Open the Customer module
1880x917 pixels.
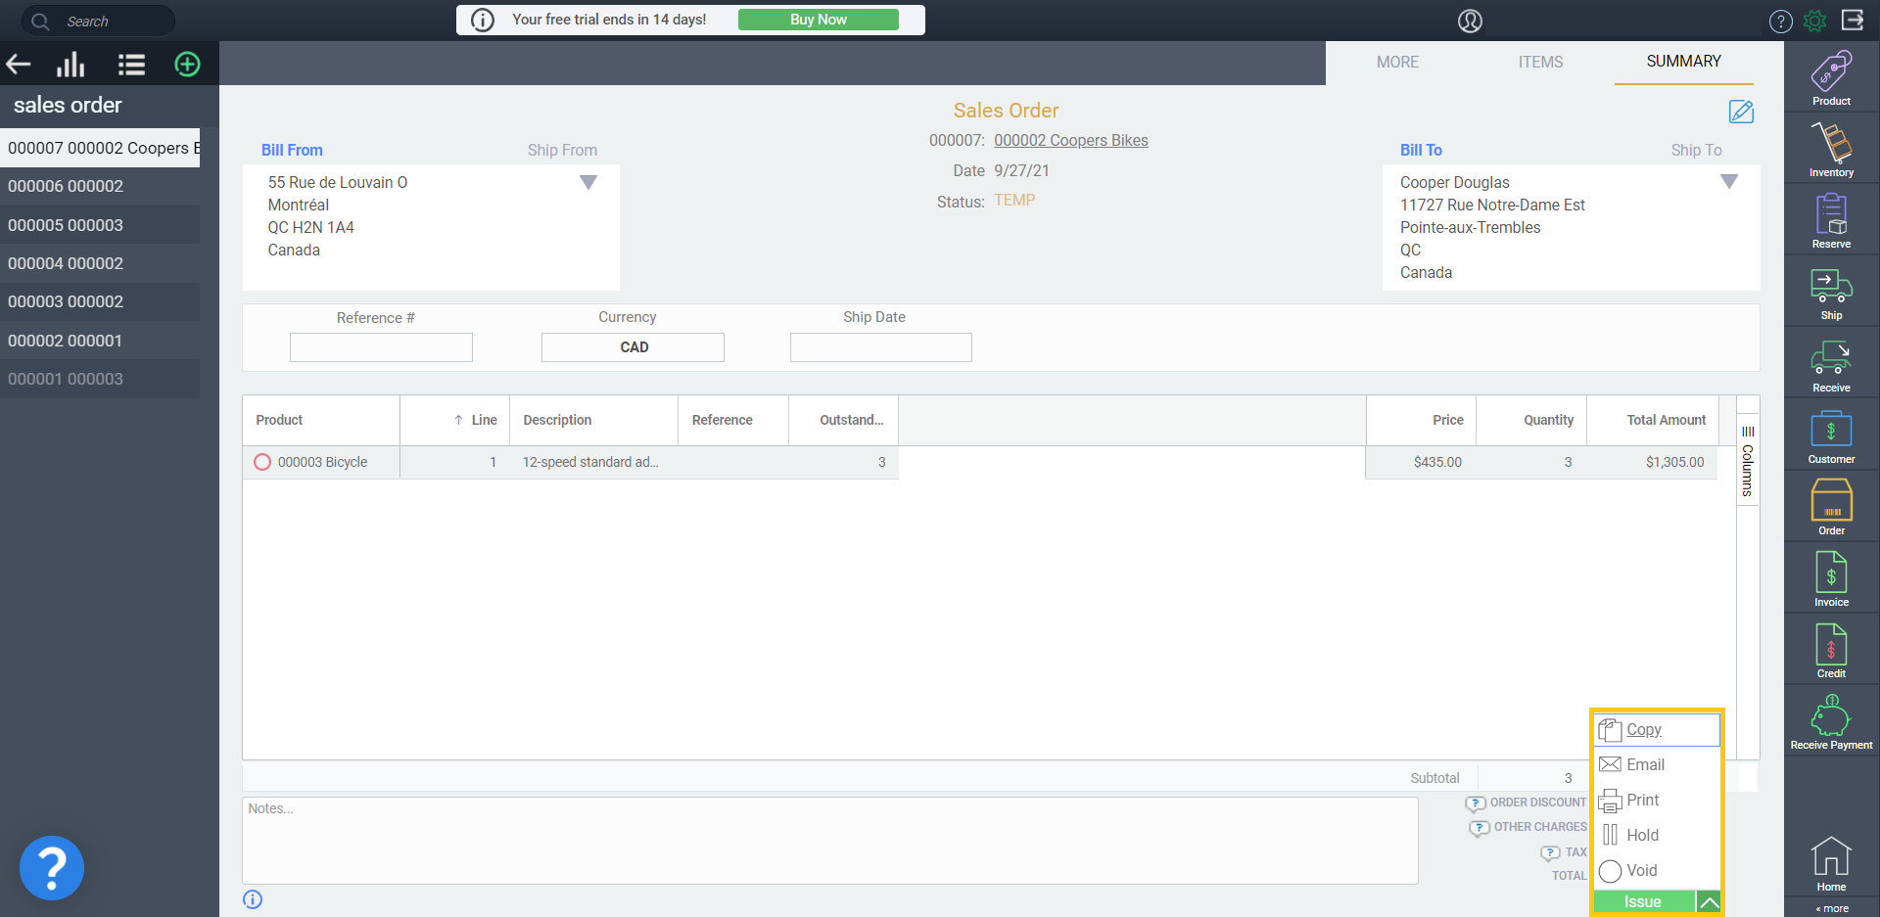point(1831,436)
